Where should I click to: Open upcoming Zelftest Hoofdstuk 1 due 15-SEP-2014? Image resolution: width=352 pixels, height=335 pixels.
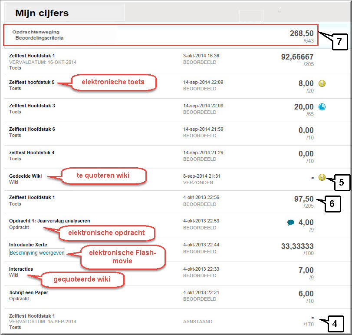pyautogui.click(x=32, y=316)
